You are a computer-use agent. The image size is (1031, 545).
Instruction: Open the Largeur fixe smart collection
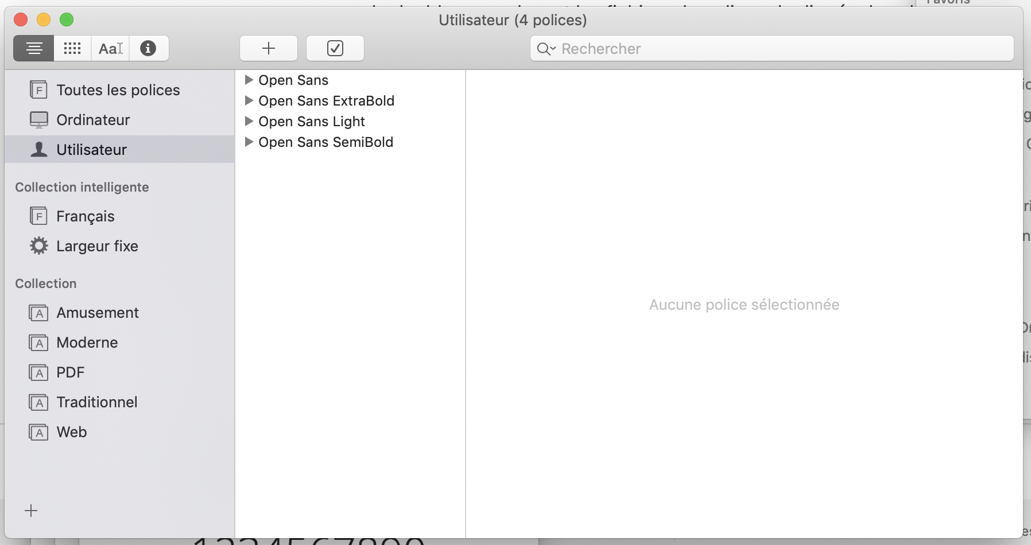click(119, 246)
